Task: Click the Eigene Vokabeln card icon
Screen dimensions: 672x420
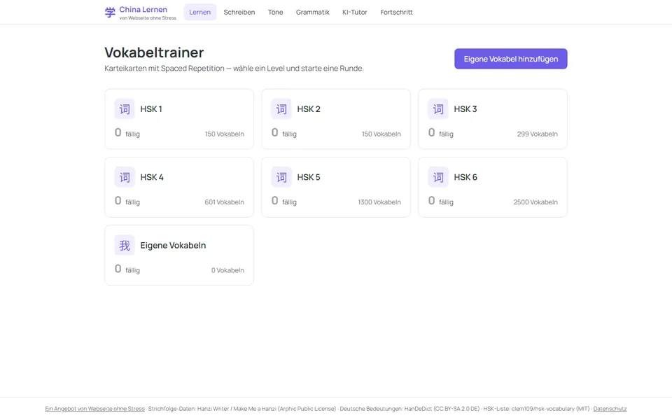Action: tap(125, 245)
